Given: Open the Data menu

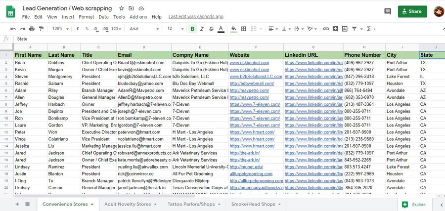Looking at the screenshot, I should pos(104,17).
